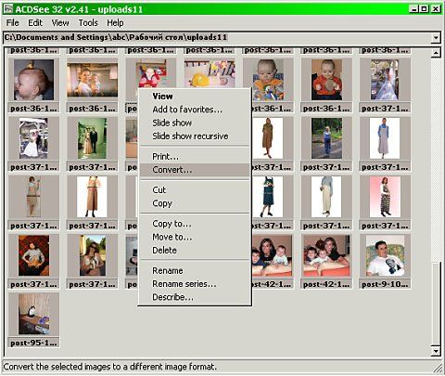The width and height of the screenshot is (445, 376).
Task: Click the scrollbar down arrow
Action: [x=436, y=351]
